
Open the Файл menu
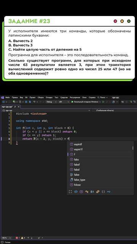(8, 98)
